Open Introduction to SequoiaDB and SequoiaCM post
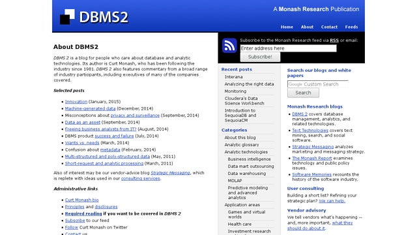 pos(240,116)
